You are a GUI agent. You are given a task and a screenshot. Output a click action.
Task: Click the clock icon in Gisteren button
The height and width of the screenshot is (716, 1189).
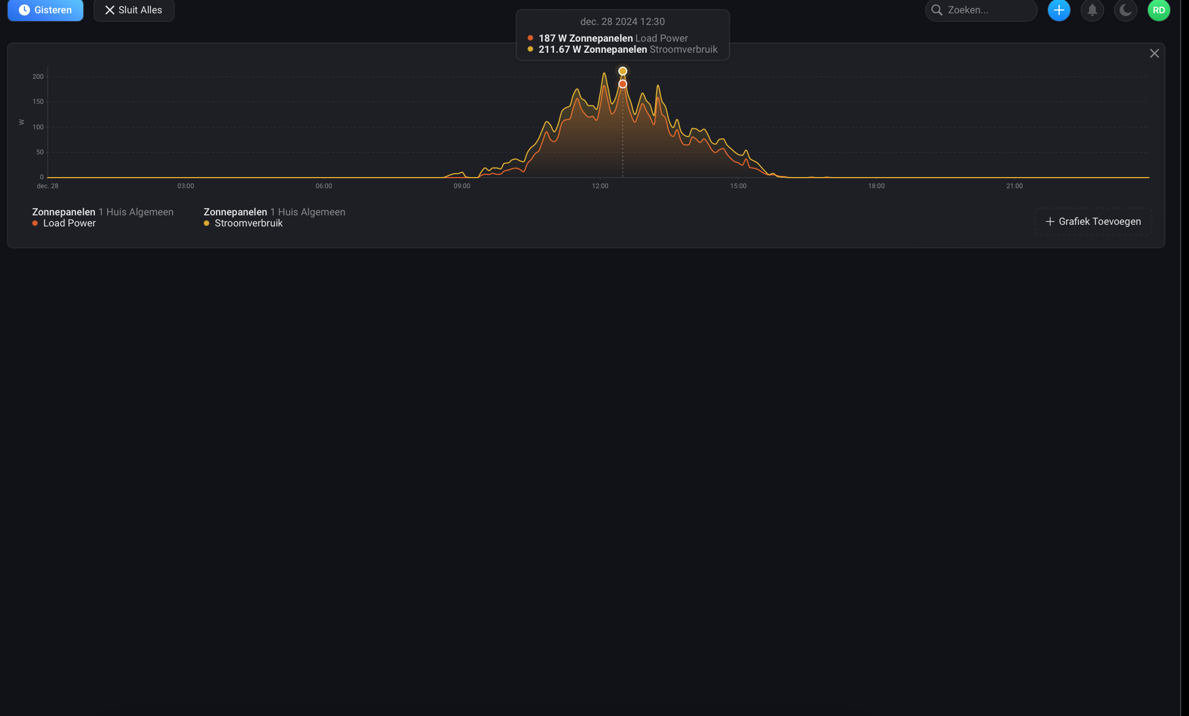[x=24, y=10]
